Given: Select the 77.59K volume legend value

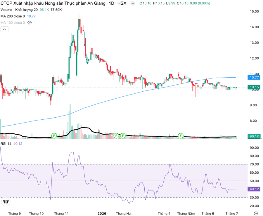Looking at the screenshot, I should point(56,10).
